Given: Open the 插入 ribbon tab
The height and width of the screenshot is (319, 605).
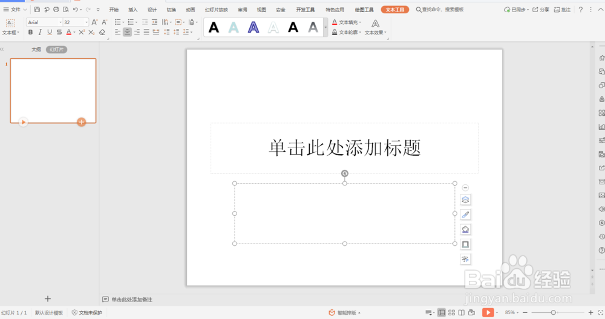Looking at the screenshot, I should tap(132, 10).
